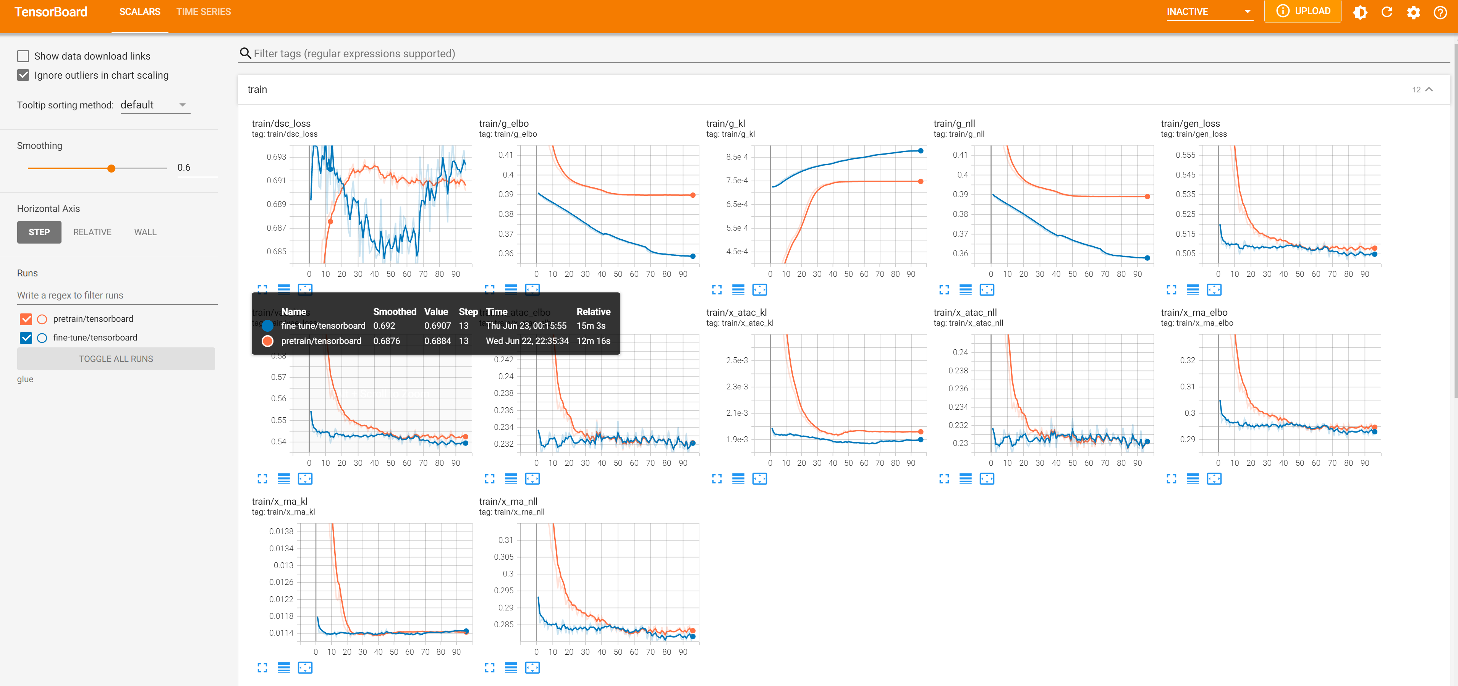
Task: Reload data with the refresh icon
Action: (1386, 12)
